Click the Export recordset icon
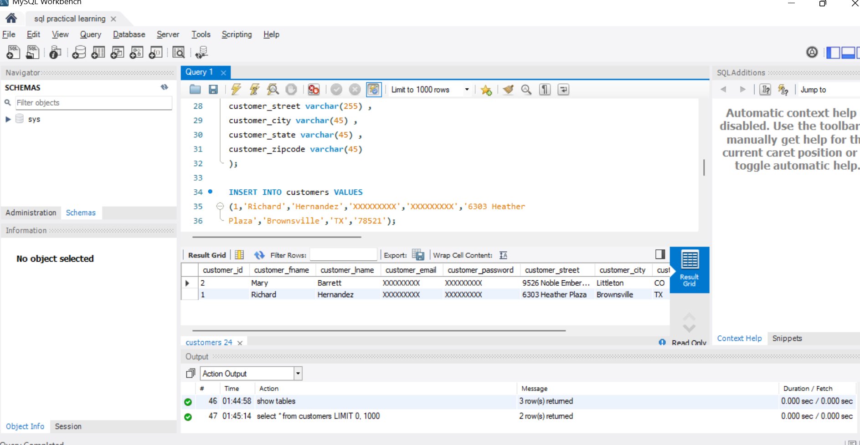Screen dimensions: 860x445 tap(417, 255)
